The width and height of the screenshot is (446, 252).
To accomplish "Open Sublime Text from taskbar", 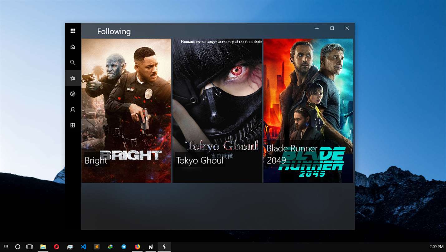I will point(97,247).
